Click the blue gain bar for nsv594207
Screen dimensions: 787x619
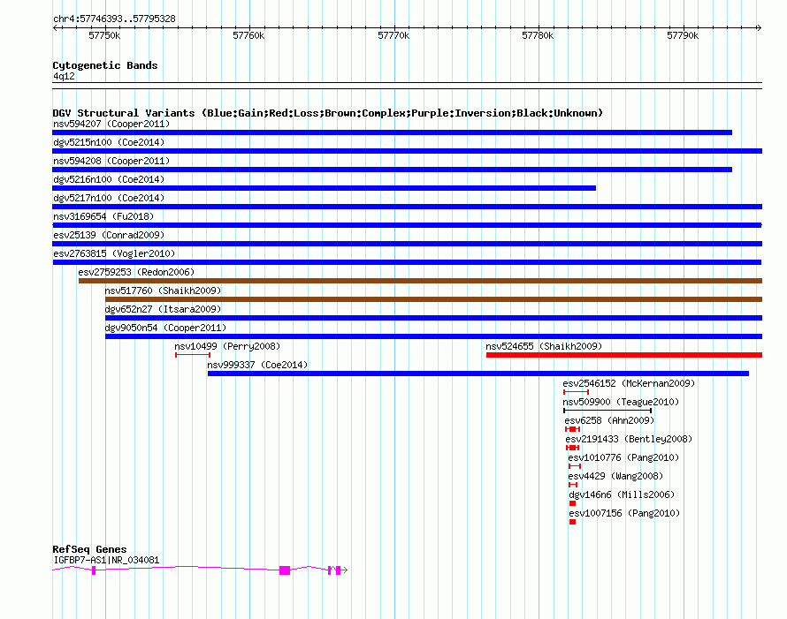click(x=392, y=132)
